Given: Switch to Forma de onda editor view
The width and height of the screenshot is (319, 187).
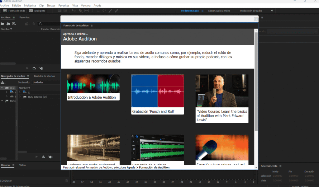Looking at the screenshot, I should 14,11.
